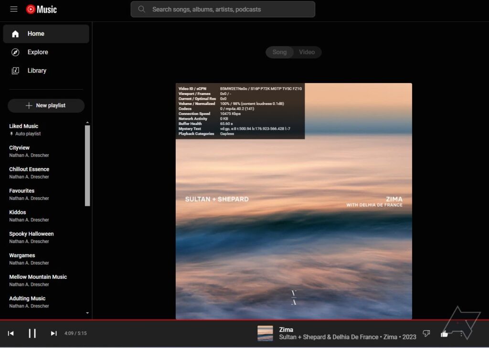The width and height of the screenshot is (489, 348).
Task: Click the YouTube Music logo
Action: click(x=41, y=10)
